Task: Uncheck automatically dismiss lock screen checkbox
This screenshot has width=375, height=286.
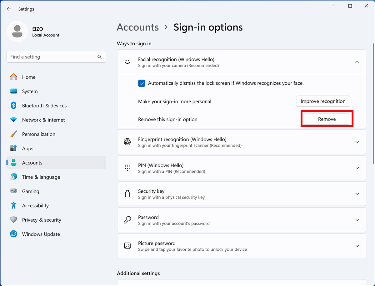Action: coord(142,83)
